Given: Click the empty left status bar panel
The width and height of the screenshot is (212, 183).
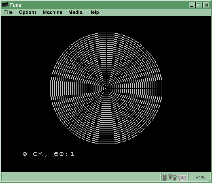Looking at the screenshot, I should pyautogui.click(x=80, y=177).
